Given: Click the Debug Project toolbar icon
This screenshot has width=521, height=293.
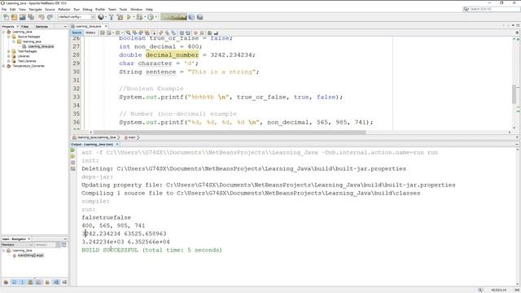Looking at the screenshot, I should (139, 17).
